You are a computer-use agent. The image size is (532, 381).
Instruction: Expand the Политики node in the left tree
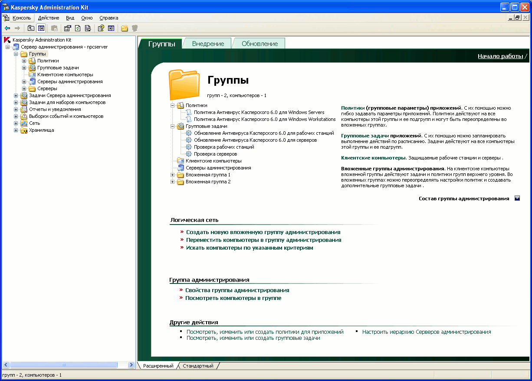tap(24, 61)
